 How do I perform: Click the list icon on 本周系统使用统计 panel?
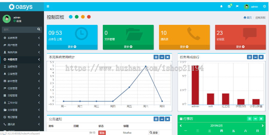tap(156, 57)
